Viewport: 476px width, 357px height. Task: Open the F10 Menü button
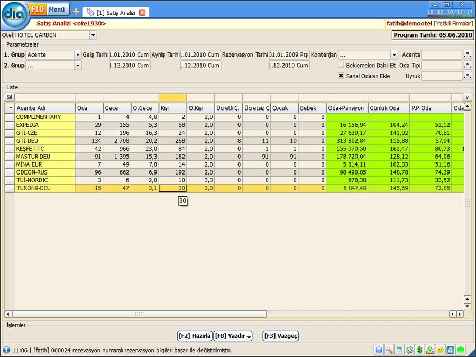click(x=48, y=10)
